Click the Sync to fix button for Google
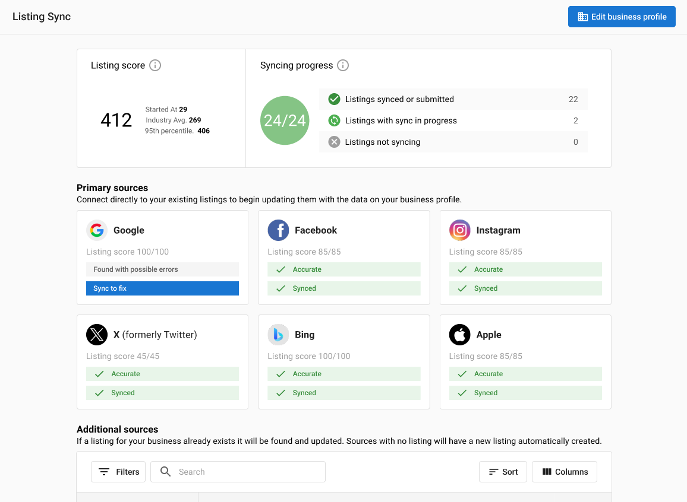 (x=162, y=288)
